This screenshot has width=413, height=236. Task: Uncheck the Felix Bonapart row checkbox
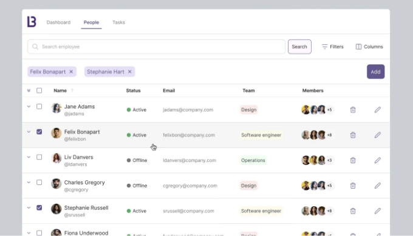coord(39,132)
